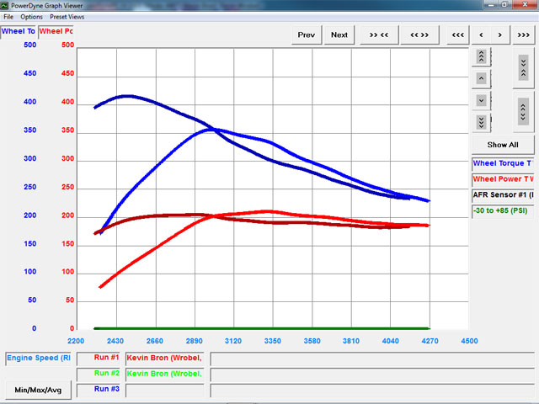Click the single down chevron scroll button
Screen dimensions: 539x404
[481, 100]
